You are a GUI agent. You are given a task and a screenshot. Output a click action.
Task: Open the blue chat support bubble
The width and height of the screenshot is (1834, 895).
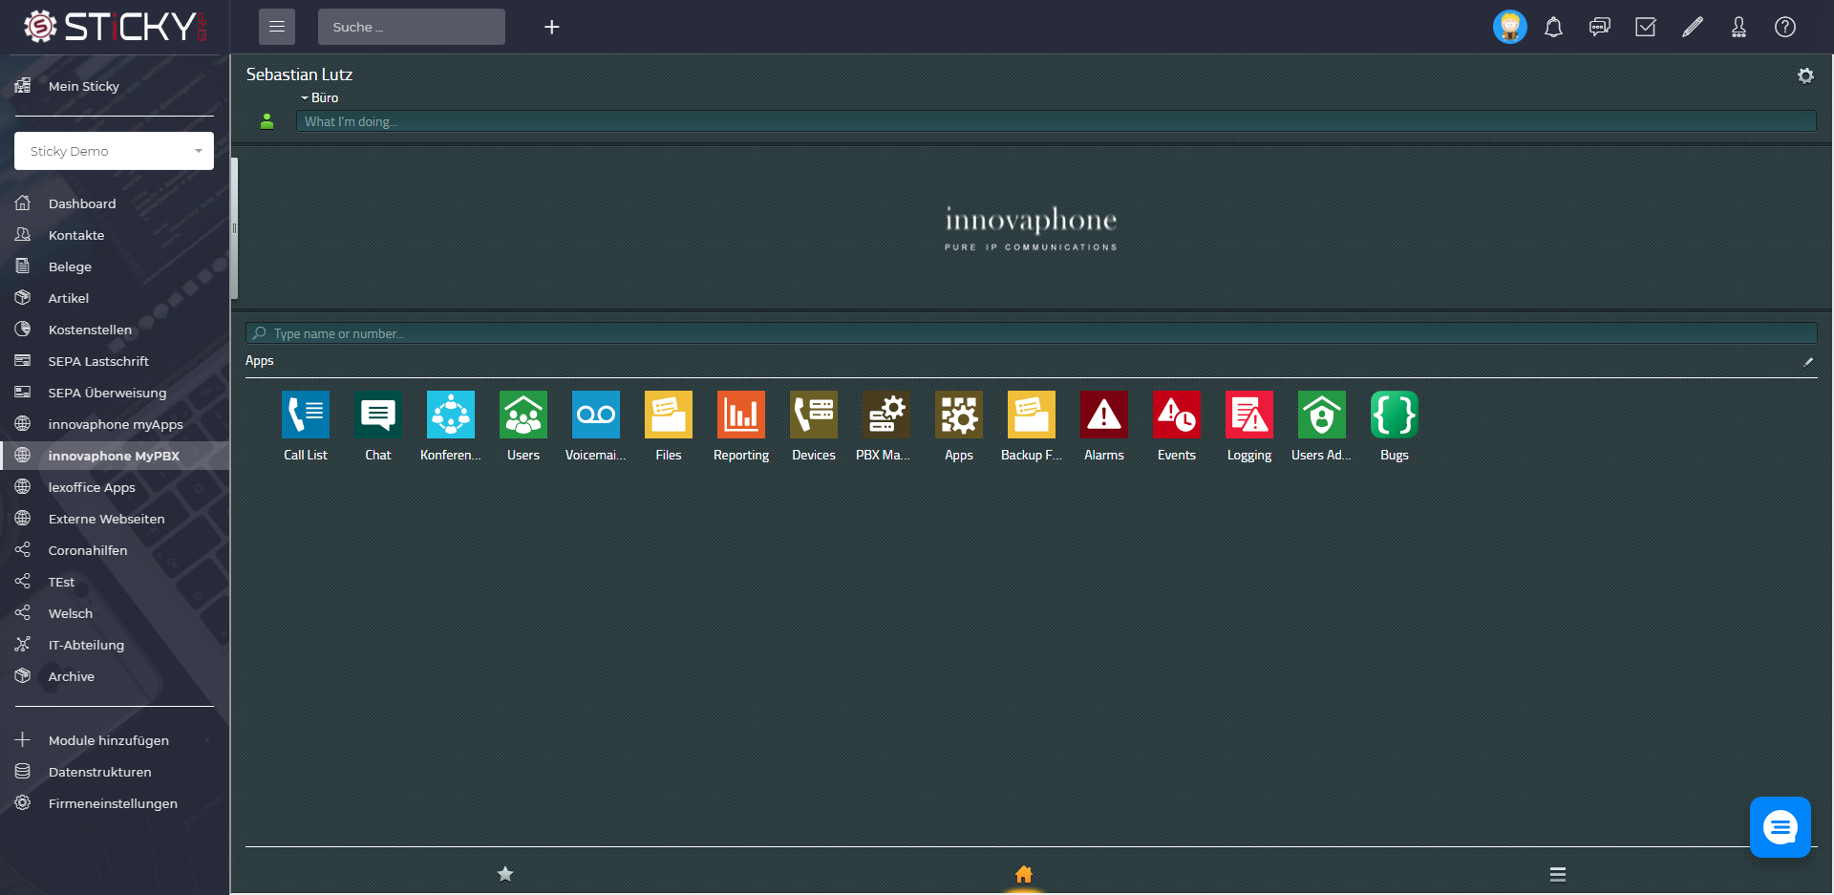[x=1781, y=827]
